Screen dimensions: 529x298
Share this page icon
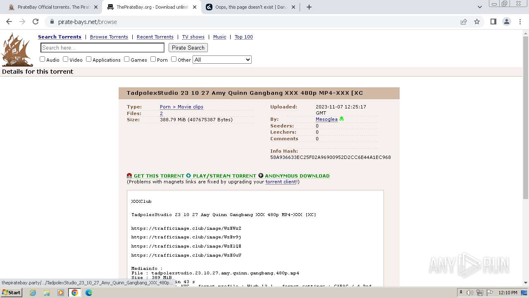pos(464,22)
